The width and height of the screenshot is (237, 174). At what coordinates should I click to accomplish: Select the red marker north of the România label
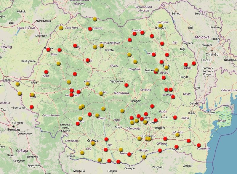(126, 85)
